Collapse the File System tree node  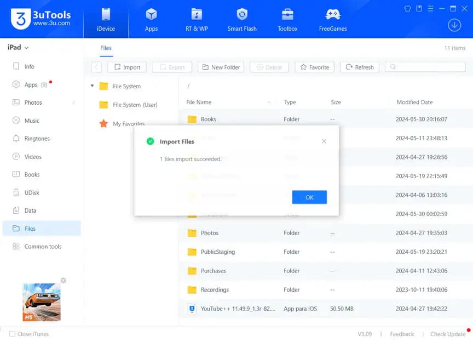coord(91,86)
